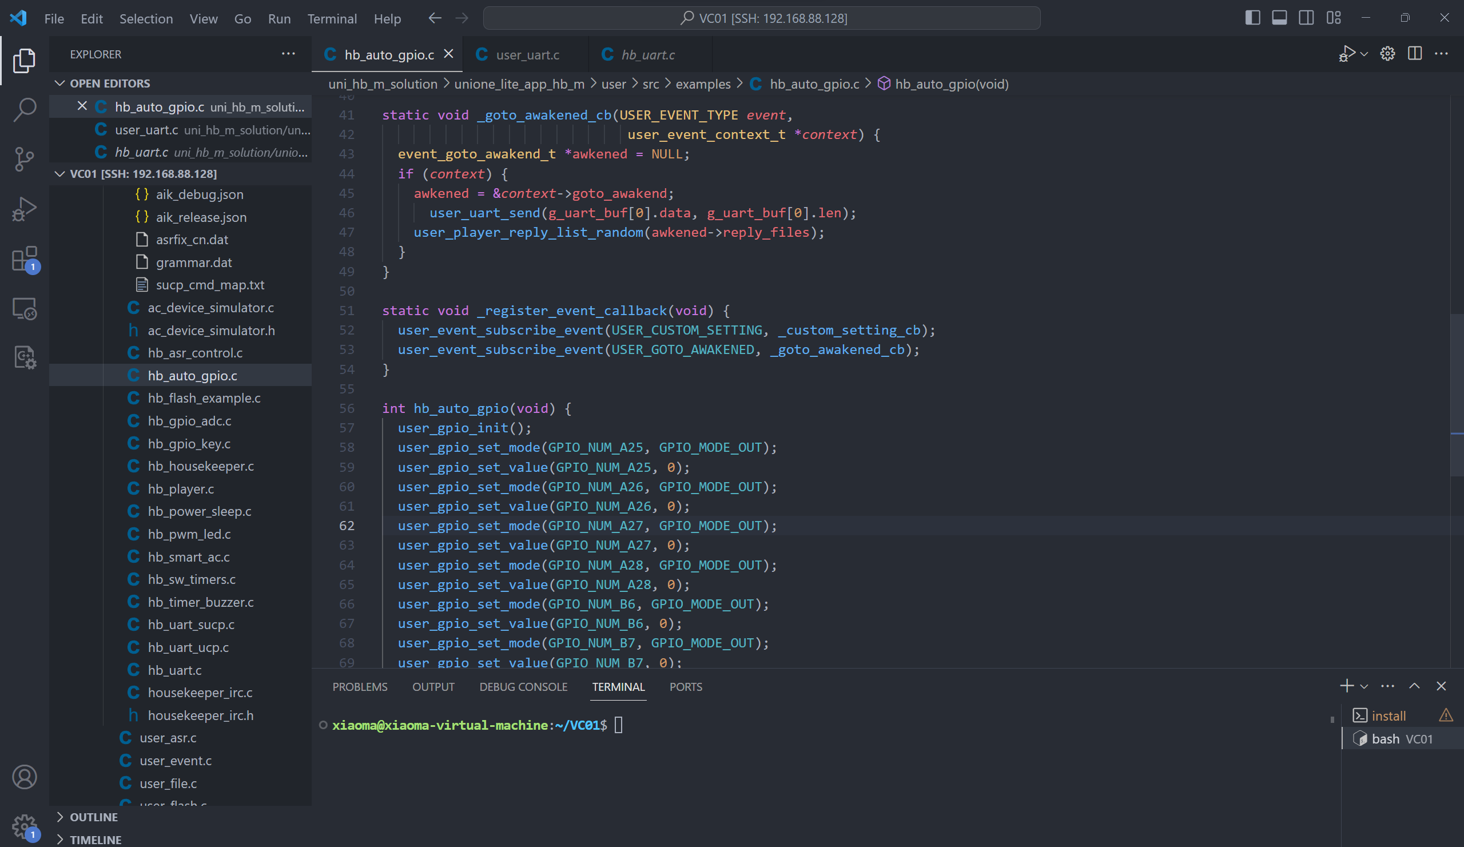The image size is (1464, 847).
Task: Toggle the secondary side bar layout icon
Action: [x=1306, y=18]
